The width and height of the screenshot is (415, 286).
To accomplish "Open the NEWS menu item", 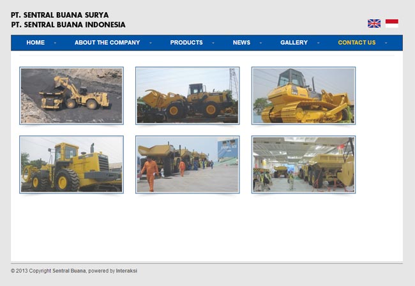I will pos(241,43).
